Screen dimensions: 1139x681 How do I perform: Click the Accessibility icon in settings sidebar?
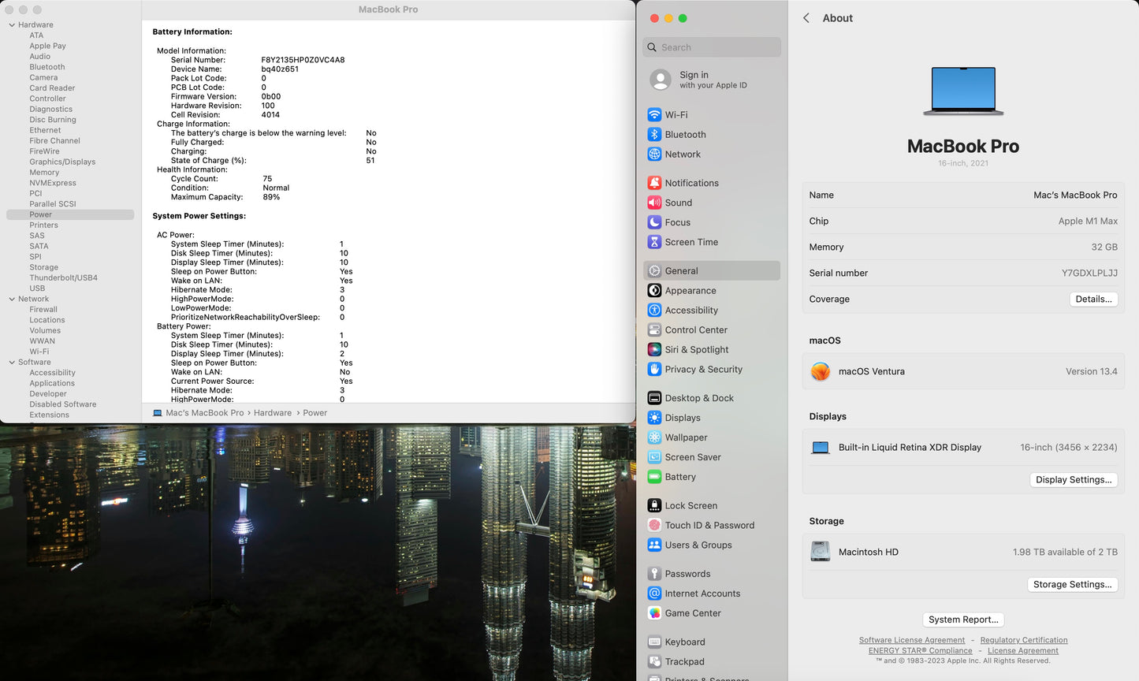tap(654, 310)
